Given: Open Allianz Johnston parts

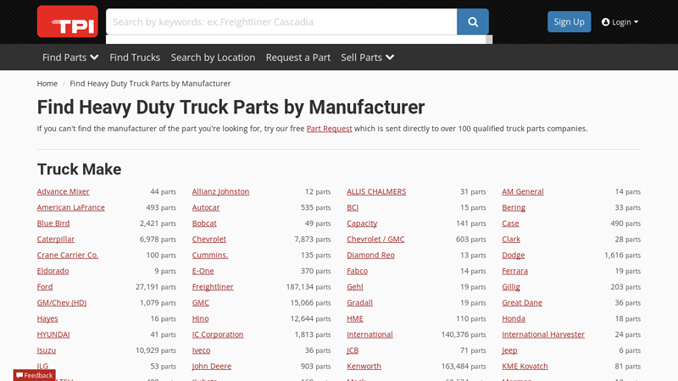Looking at the screenshot, I should click(x=220, y=191).
